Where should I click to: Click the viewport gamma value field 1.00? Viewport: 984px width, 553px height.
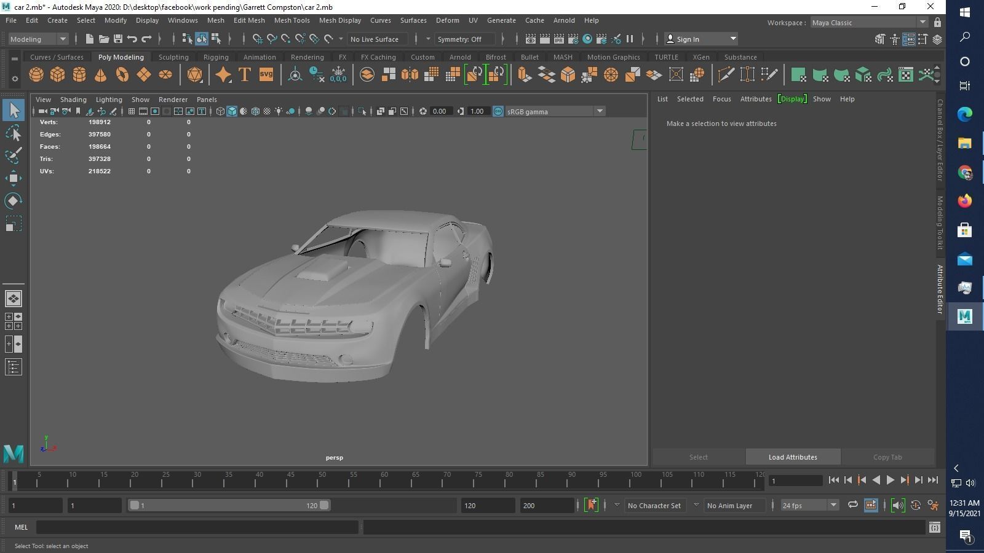pos(477,111)
